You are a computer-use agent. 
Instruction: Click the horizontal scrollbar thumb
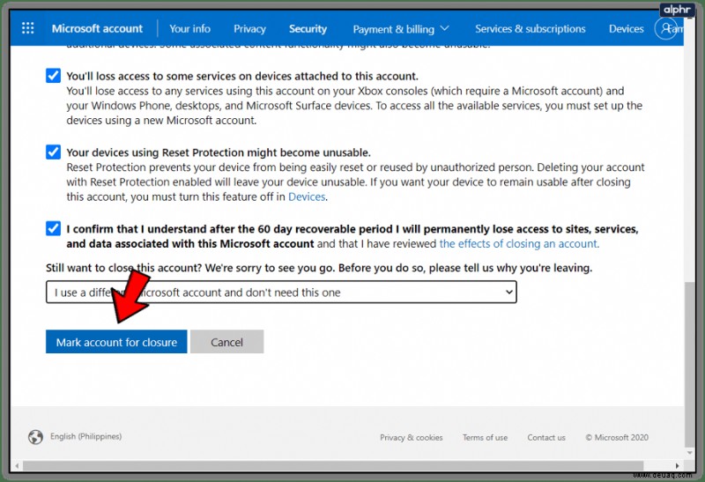click(333, 466)
